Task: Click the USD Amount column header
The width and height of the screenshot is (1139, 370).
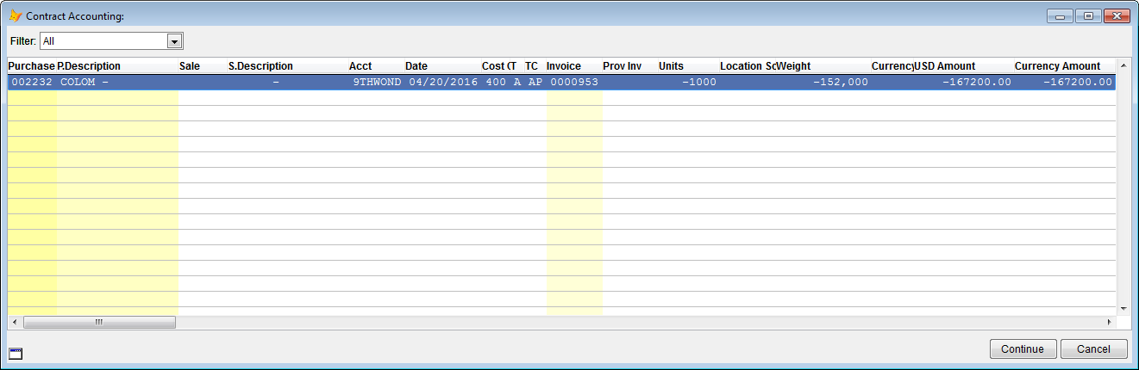Action: click(x=963, y=66)
